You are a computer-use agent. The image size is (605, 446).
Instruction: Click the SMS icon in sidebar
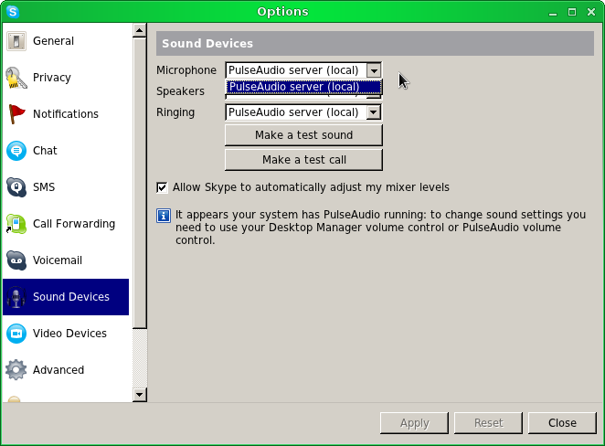pos(16,187)
